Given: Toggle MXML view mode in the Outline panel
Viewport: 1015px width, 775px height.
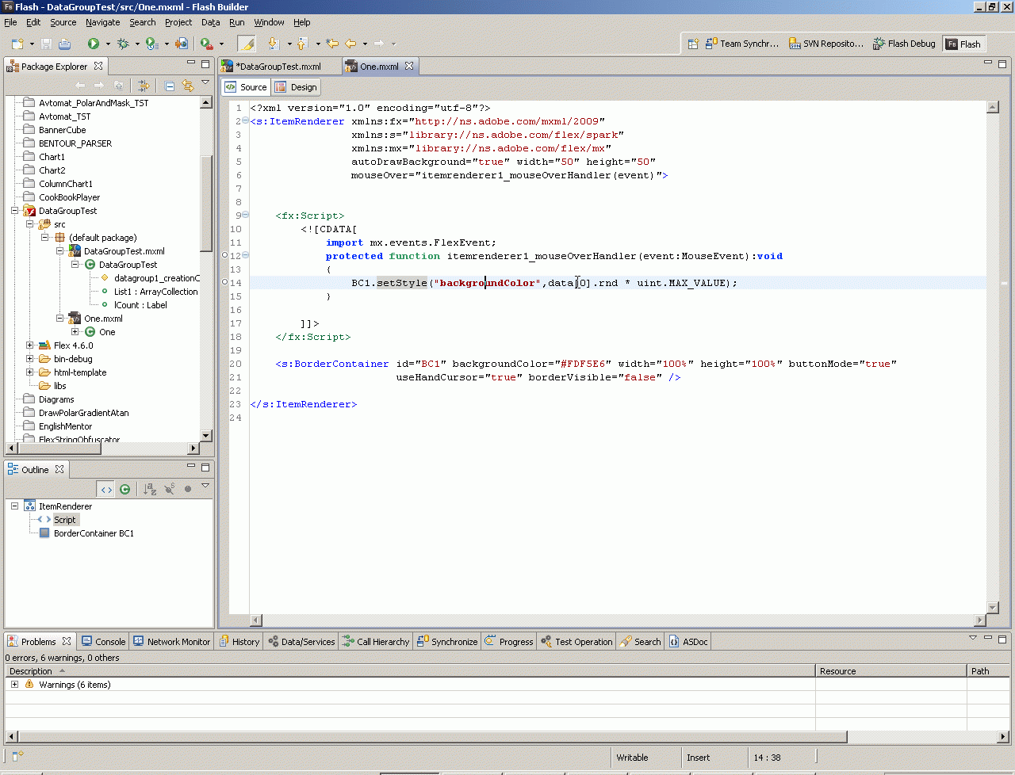Looking at the screenshot, I should (x=105, y=490).
